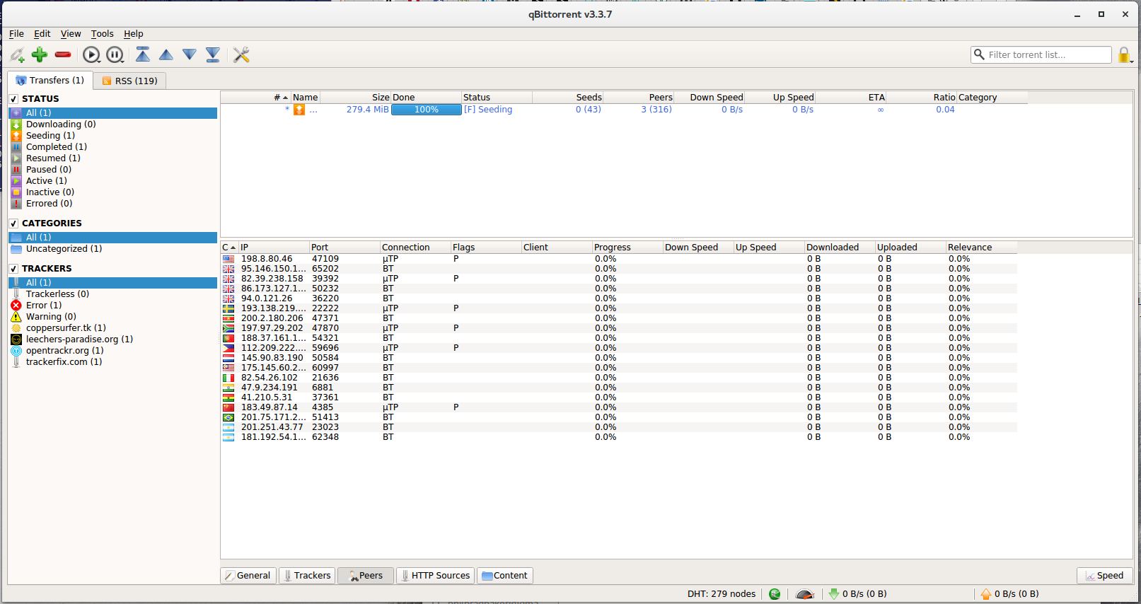
Task: Sort torrents by the Name column
Action: pos(306,98)
